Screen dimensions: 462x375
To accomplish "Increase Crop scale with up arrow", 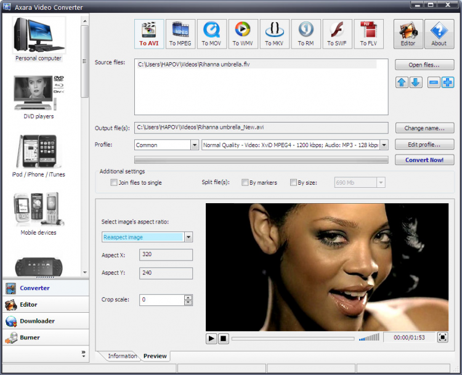I will [x=188, y=297].
